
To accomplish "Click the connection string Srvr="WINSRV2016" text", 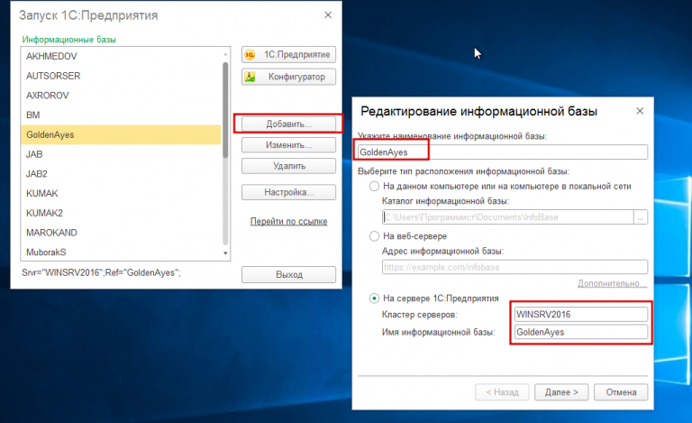I will pos(101,273).
